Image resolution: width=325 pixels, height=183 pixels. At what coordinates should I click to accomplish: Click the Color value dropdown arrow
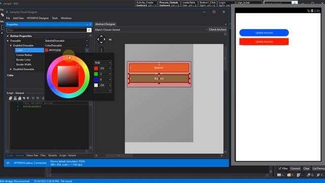(87, 50)
